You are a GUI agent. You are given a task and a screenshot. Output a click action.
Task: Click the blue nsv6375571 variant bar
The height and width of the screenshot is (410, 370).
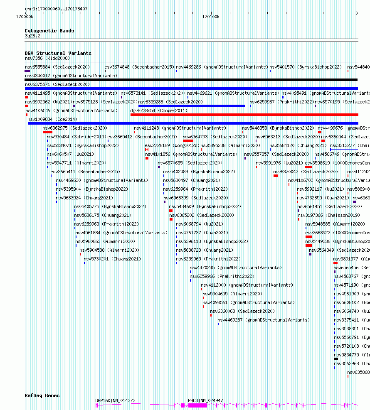coord(191,88)
